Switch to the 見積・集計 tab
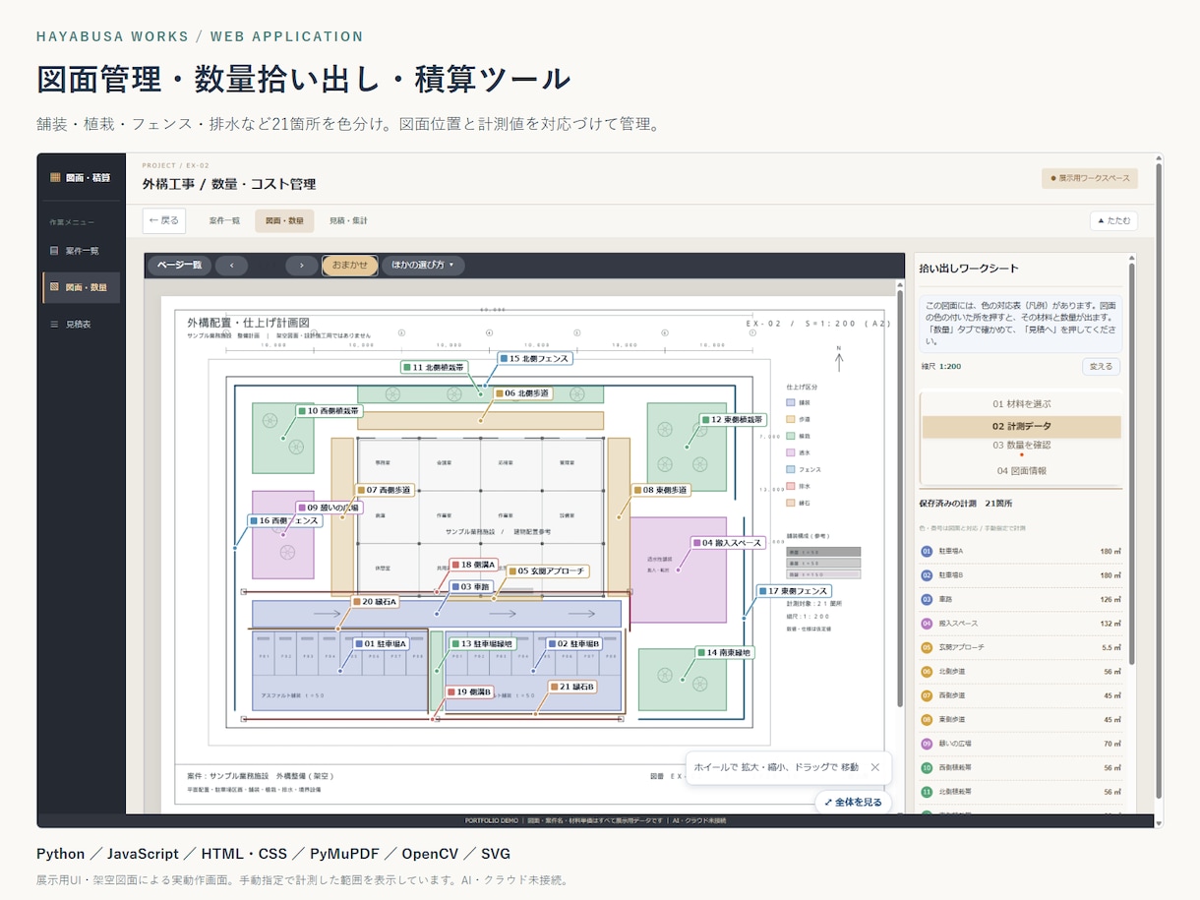The height and width of the screenshot is (900, 1200). 348,220
